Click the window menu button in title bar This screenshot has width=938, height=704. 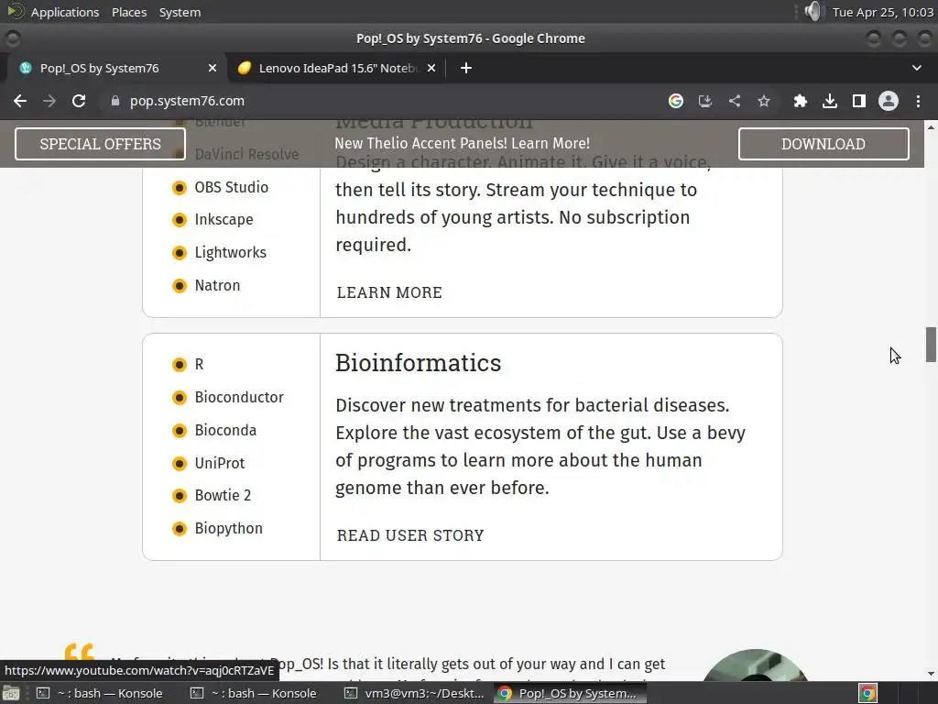pyautogui.click(x=13, y=38)
